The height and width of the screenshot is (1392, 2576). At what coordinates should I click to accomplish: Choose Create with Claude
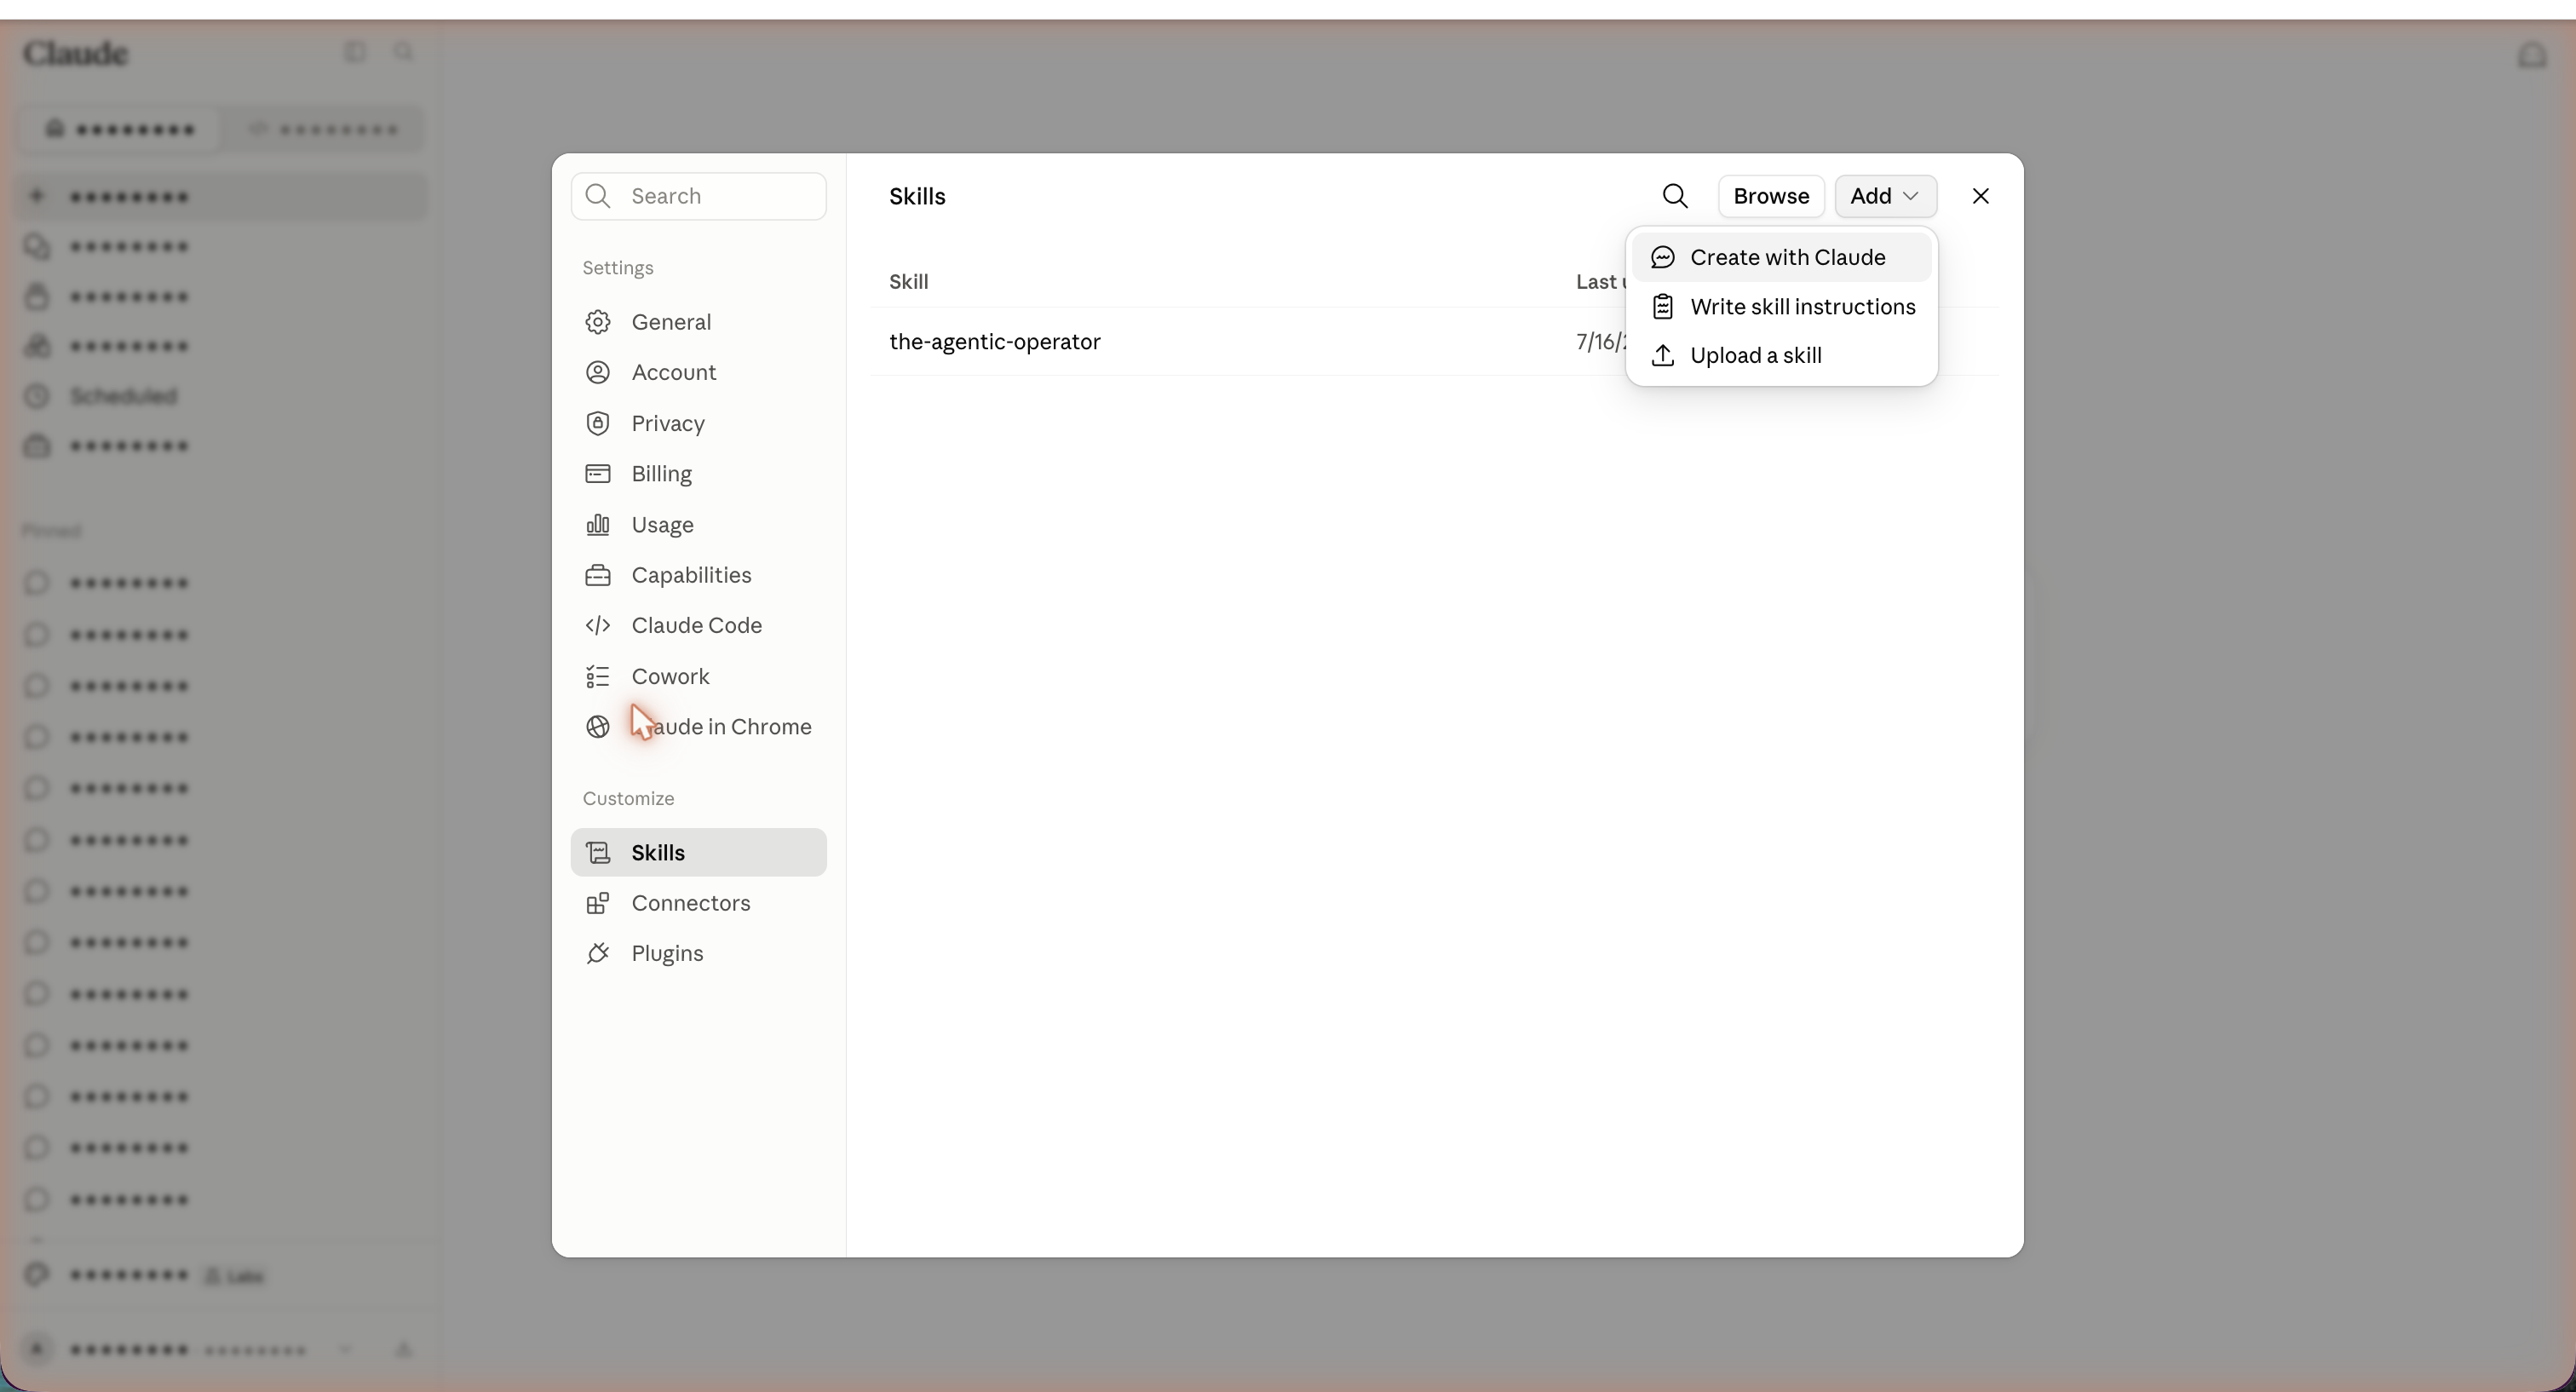[x=1781, y=257]
